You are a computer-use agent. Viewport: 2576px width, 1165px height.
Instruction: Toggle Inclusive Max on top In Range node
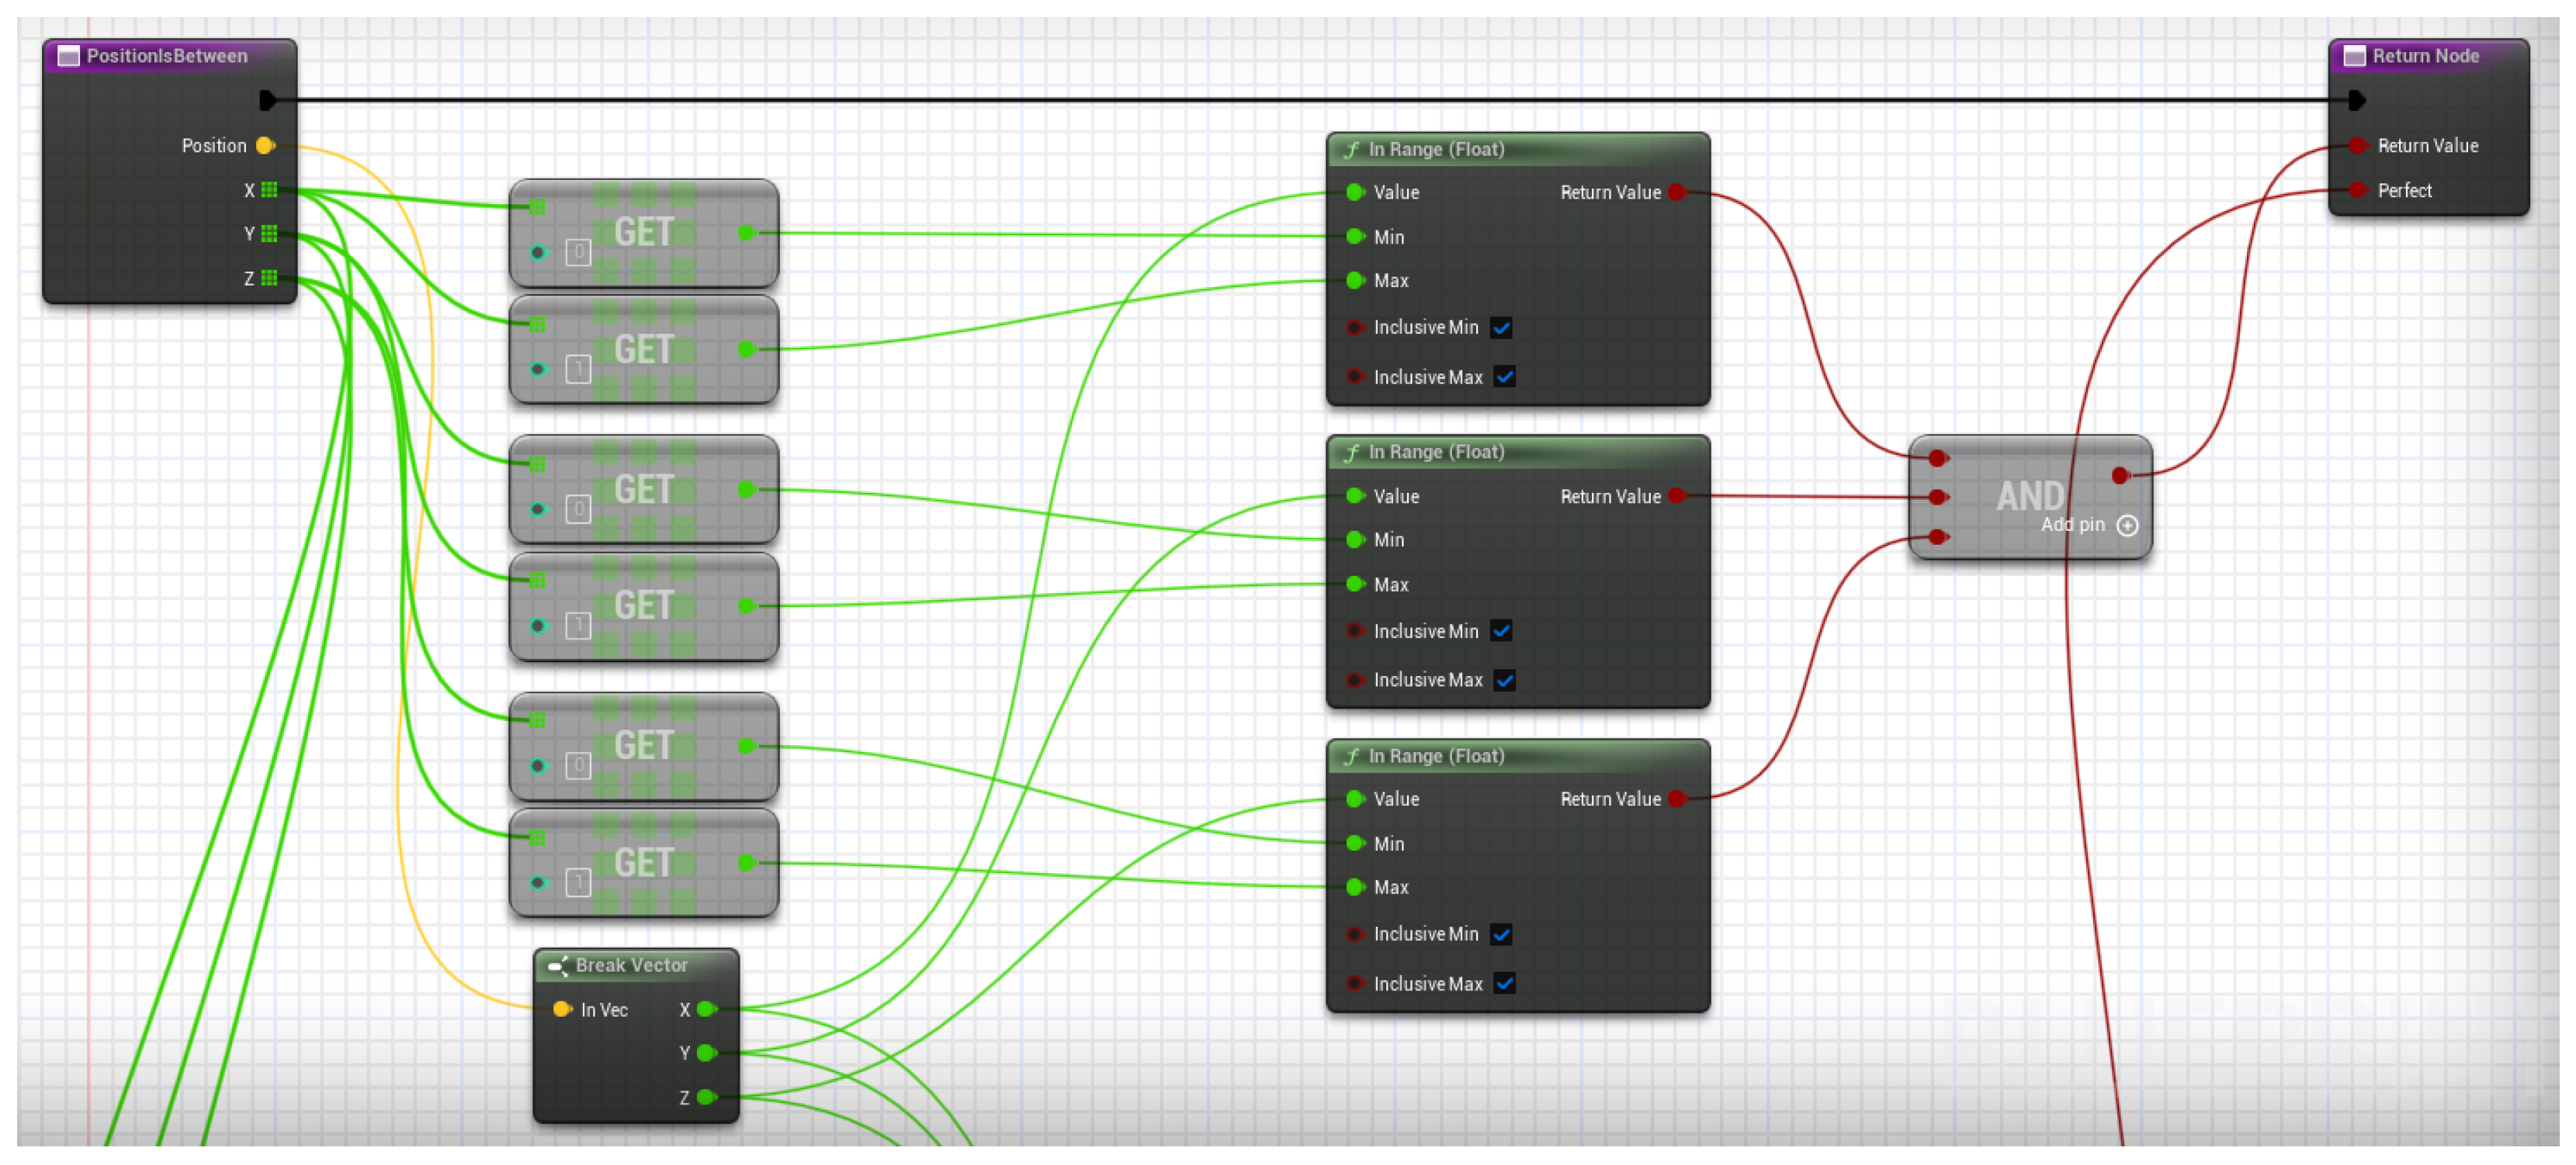coord(1504,377)
